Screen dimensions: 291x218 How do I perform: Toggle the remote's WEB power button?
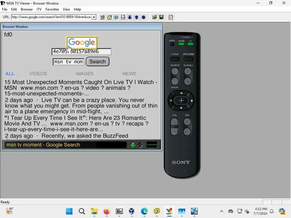(181, 44)
